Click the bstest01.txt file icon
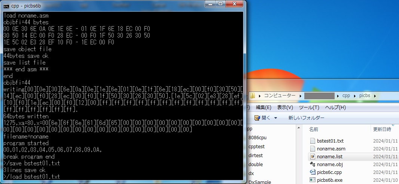The image size is (399, 184). [x=313, y=141]
